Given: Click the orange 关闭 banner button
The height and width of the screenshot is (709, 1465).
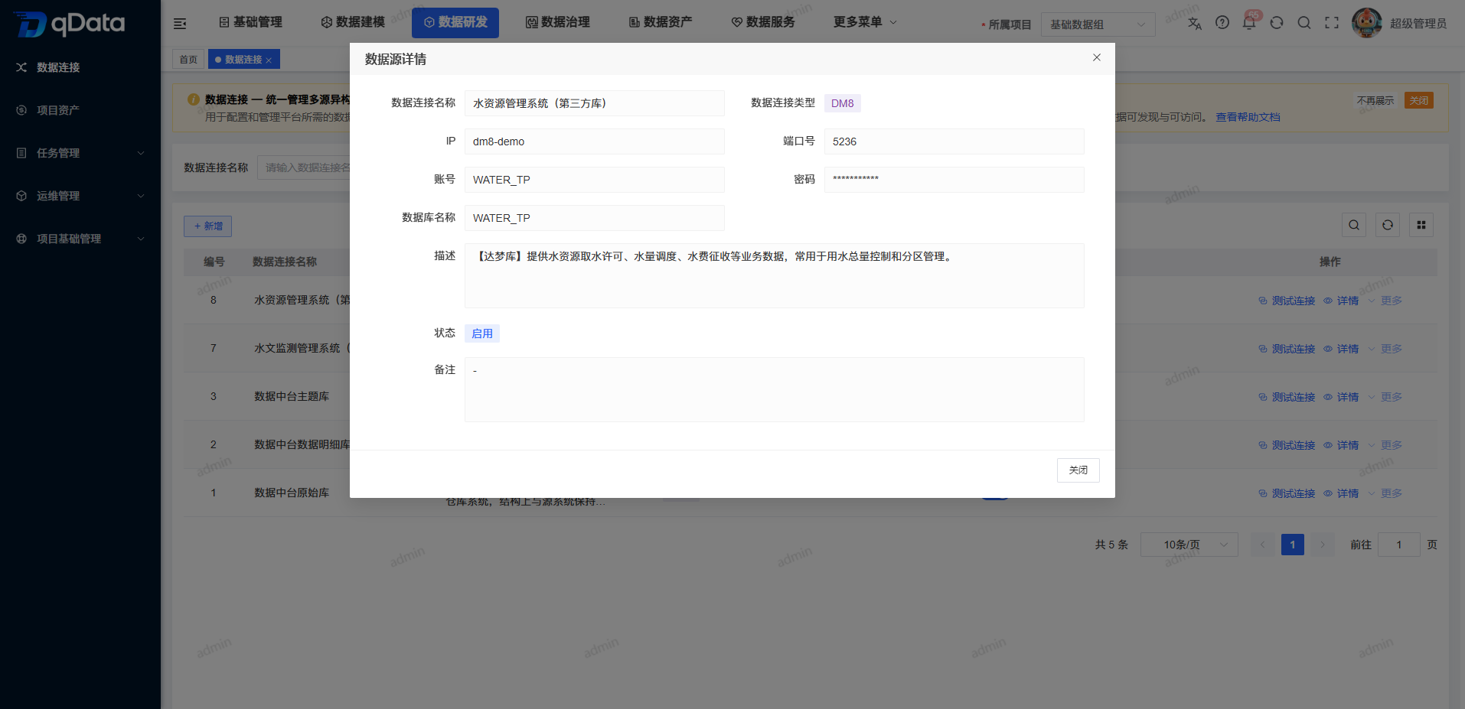Looking at the screenshot, I should [x=1419, y=100].
